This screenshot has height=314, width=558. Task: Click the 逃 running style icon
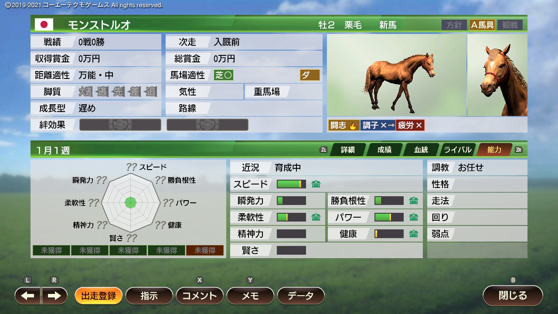coord(102,92)
